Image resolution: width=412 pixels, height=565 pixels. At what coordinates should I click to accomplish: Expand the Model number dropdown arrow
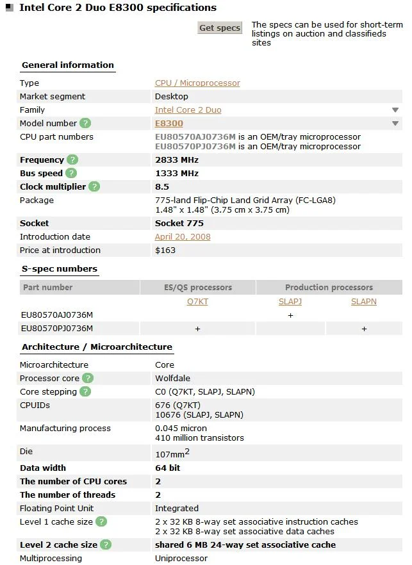click(395, 123)
